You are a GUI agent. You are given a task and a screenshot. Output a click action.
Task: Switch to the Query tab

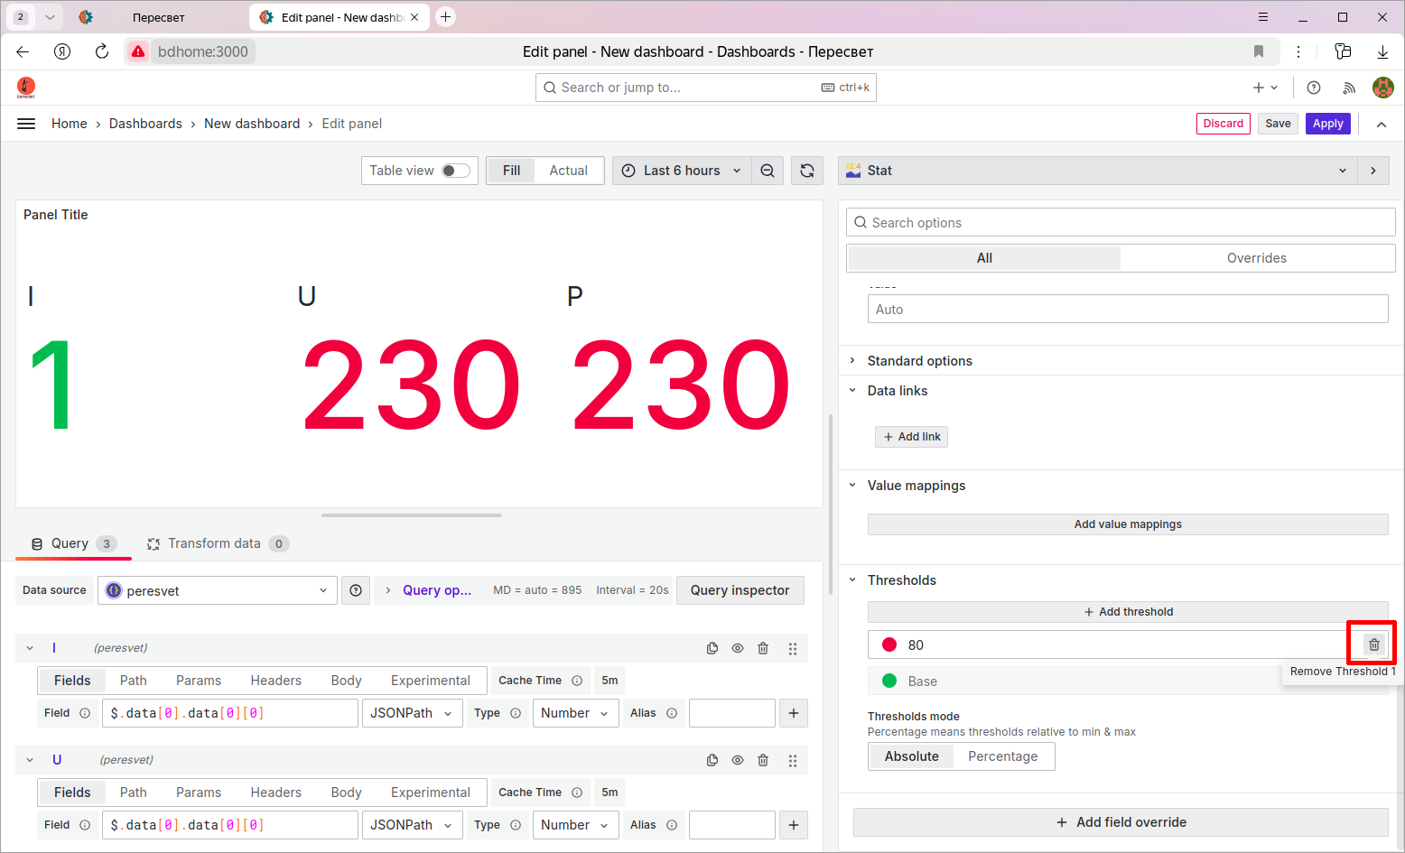click(x=73, y=543)
